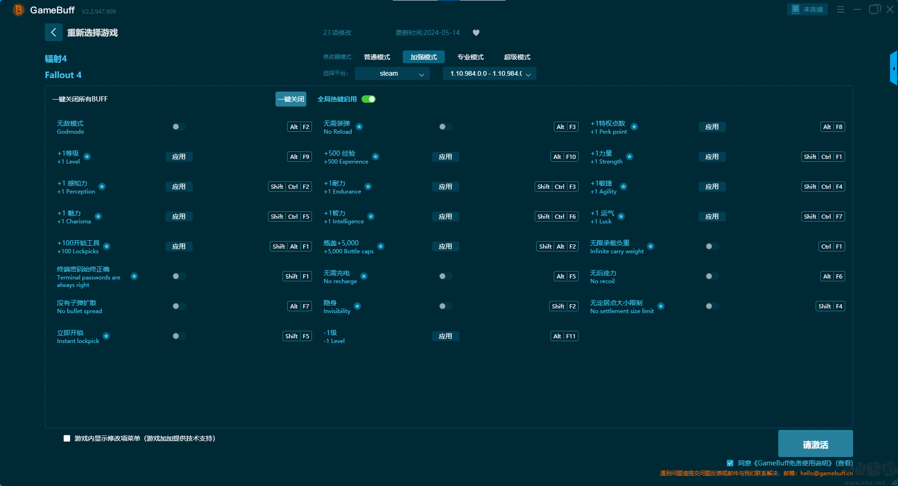Click the Alt F2 hotkey field for Godmode
This screenshot has width=898, height=486.
[x=299, y=127]
